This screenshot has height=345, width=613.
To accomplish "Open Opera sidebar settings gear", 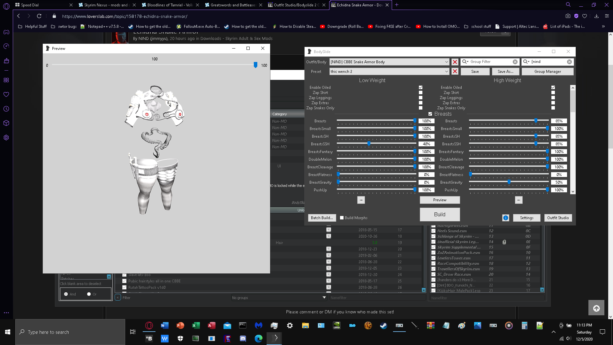I will [x=6, y=138].
